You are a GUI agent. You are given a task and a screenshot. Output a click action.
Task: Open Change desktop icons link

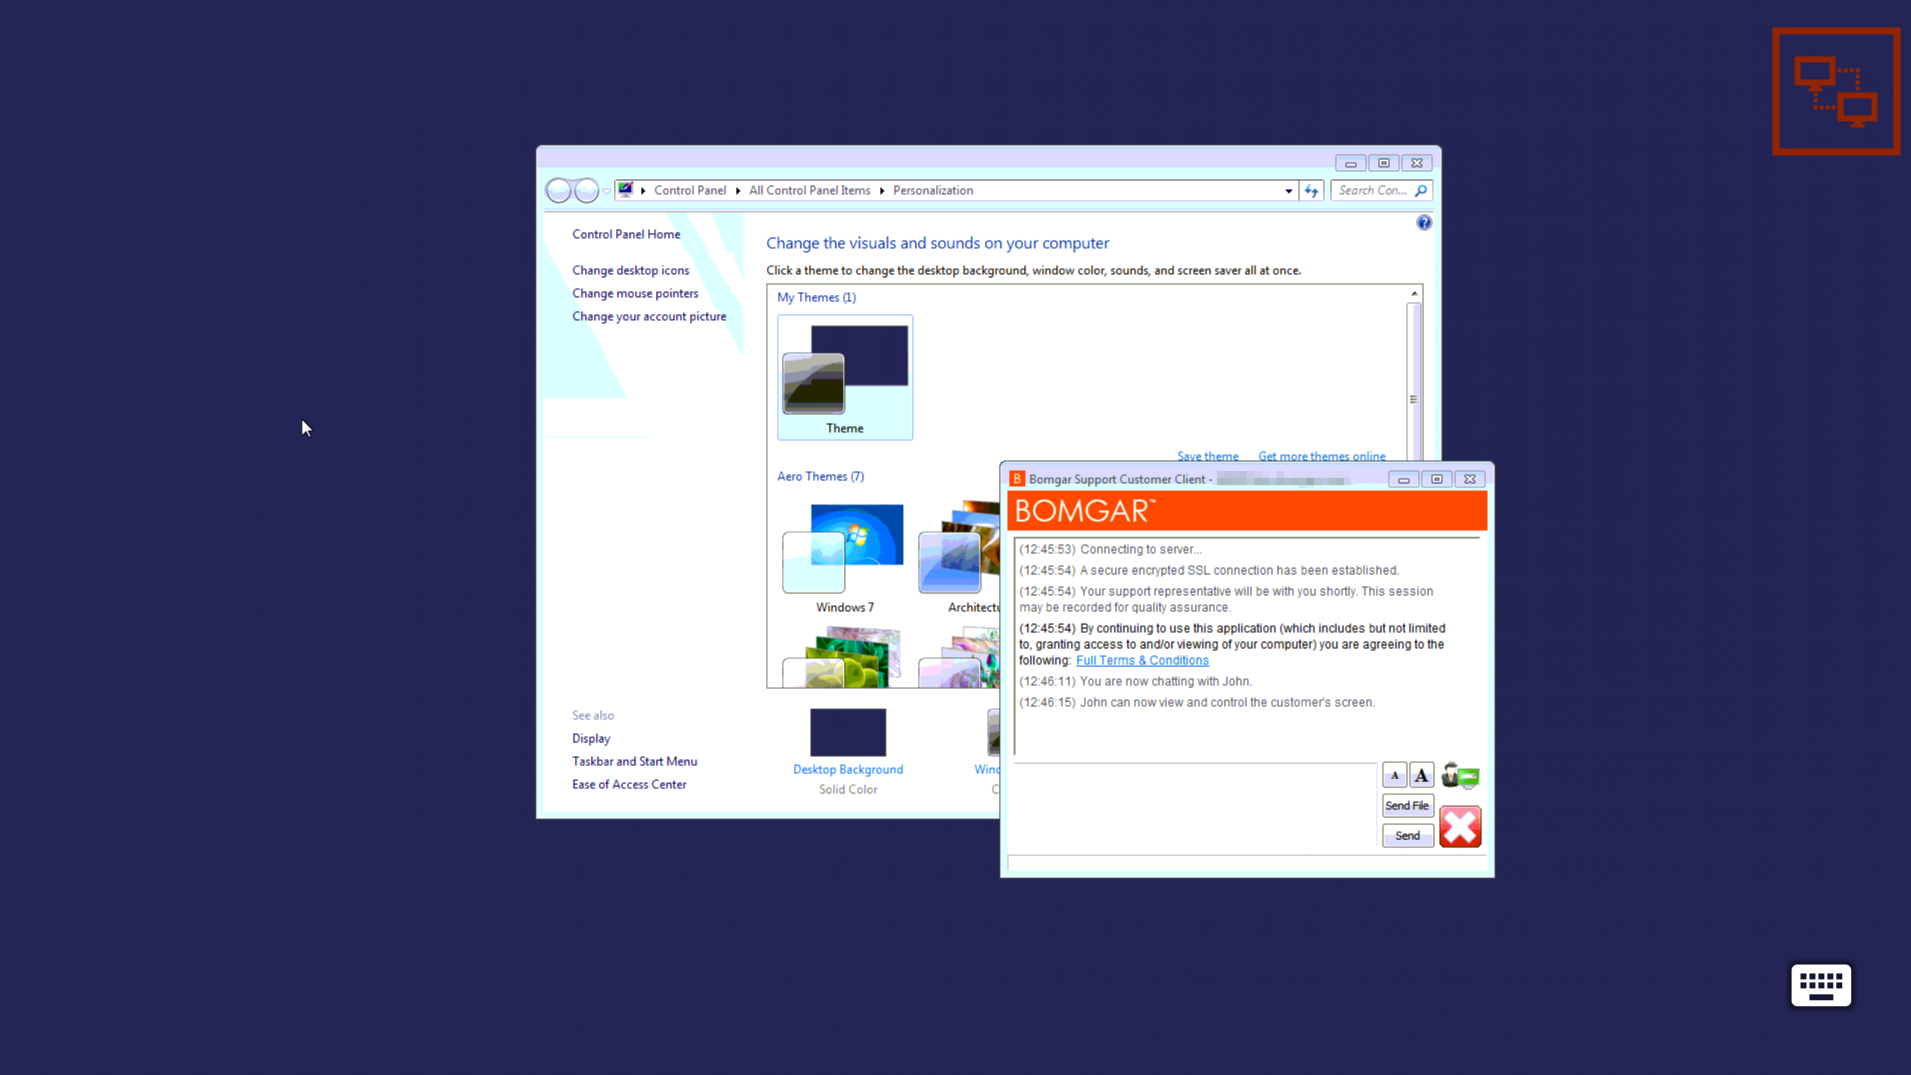(631, 270)
